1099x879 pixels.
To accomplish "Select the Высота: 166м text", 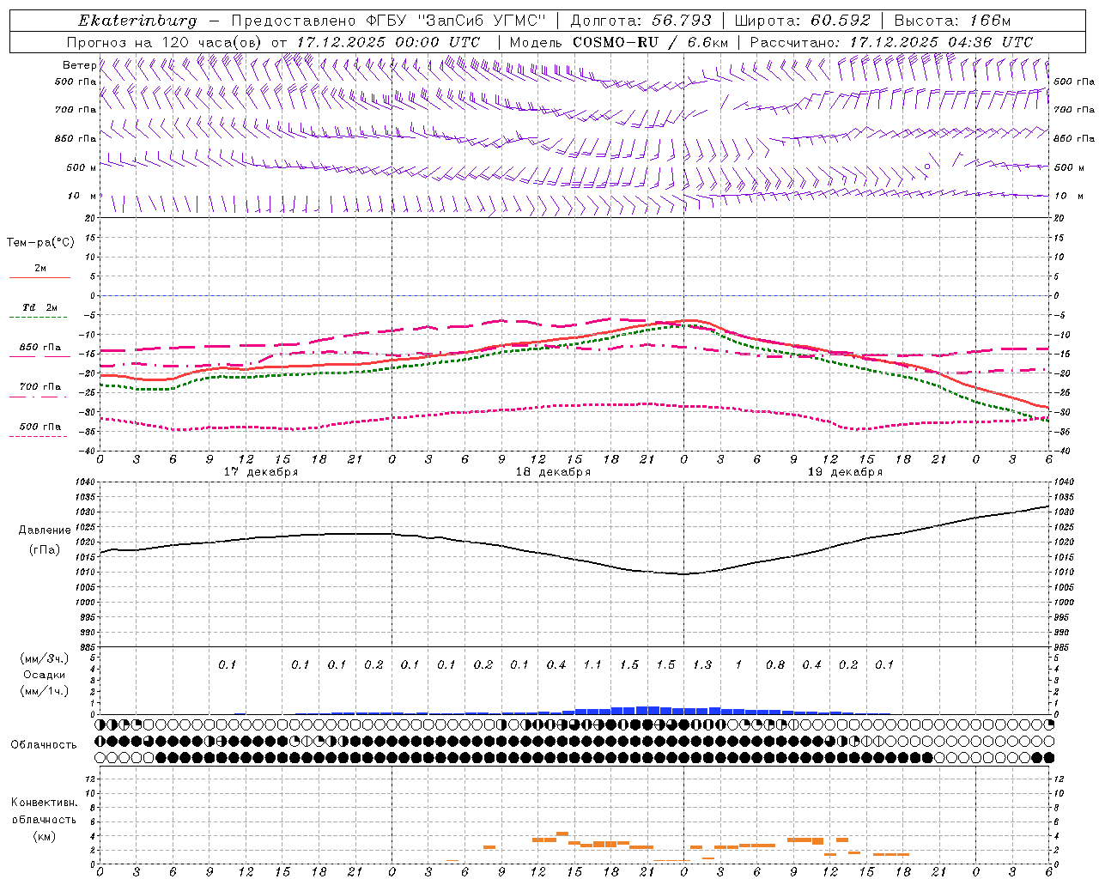I will pos(952,21).
